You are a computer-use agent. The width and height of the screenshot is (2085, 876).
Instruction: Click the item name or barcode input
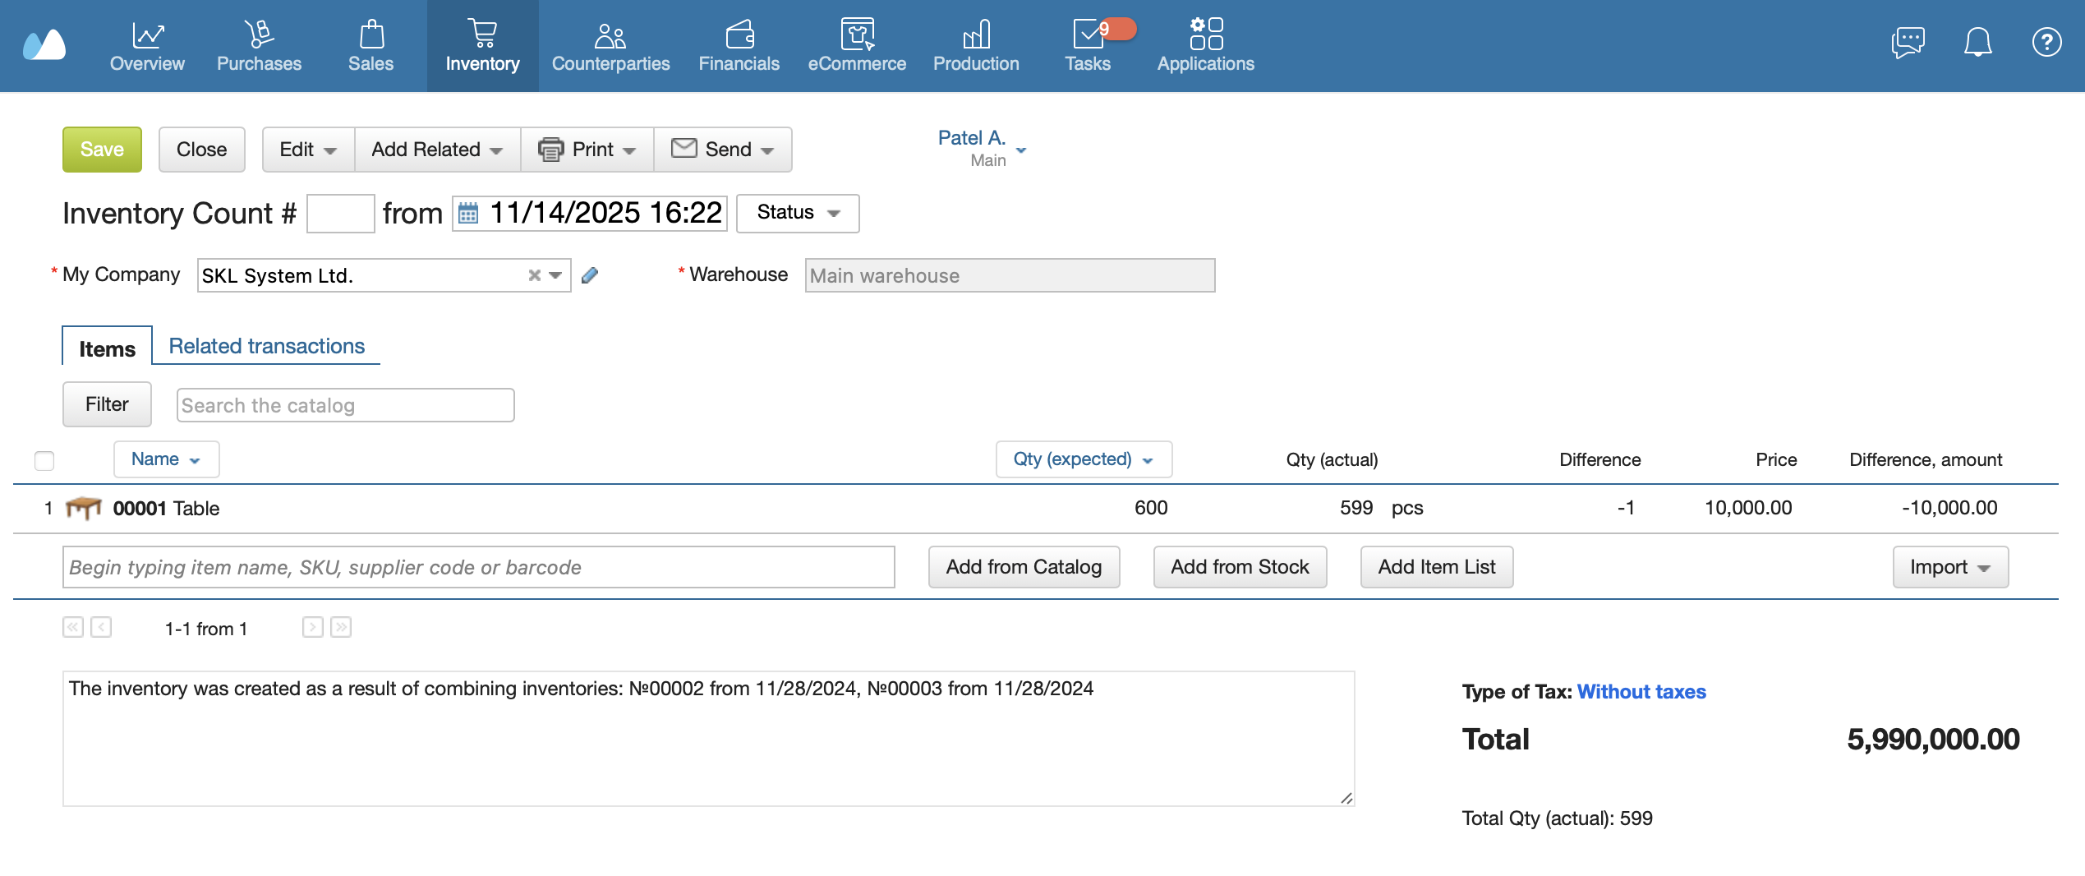tap(479, 567)
